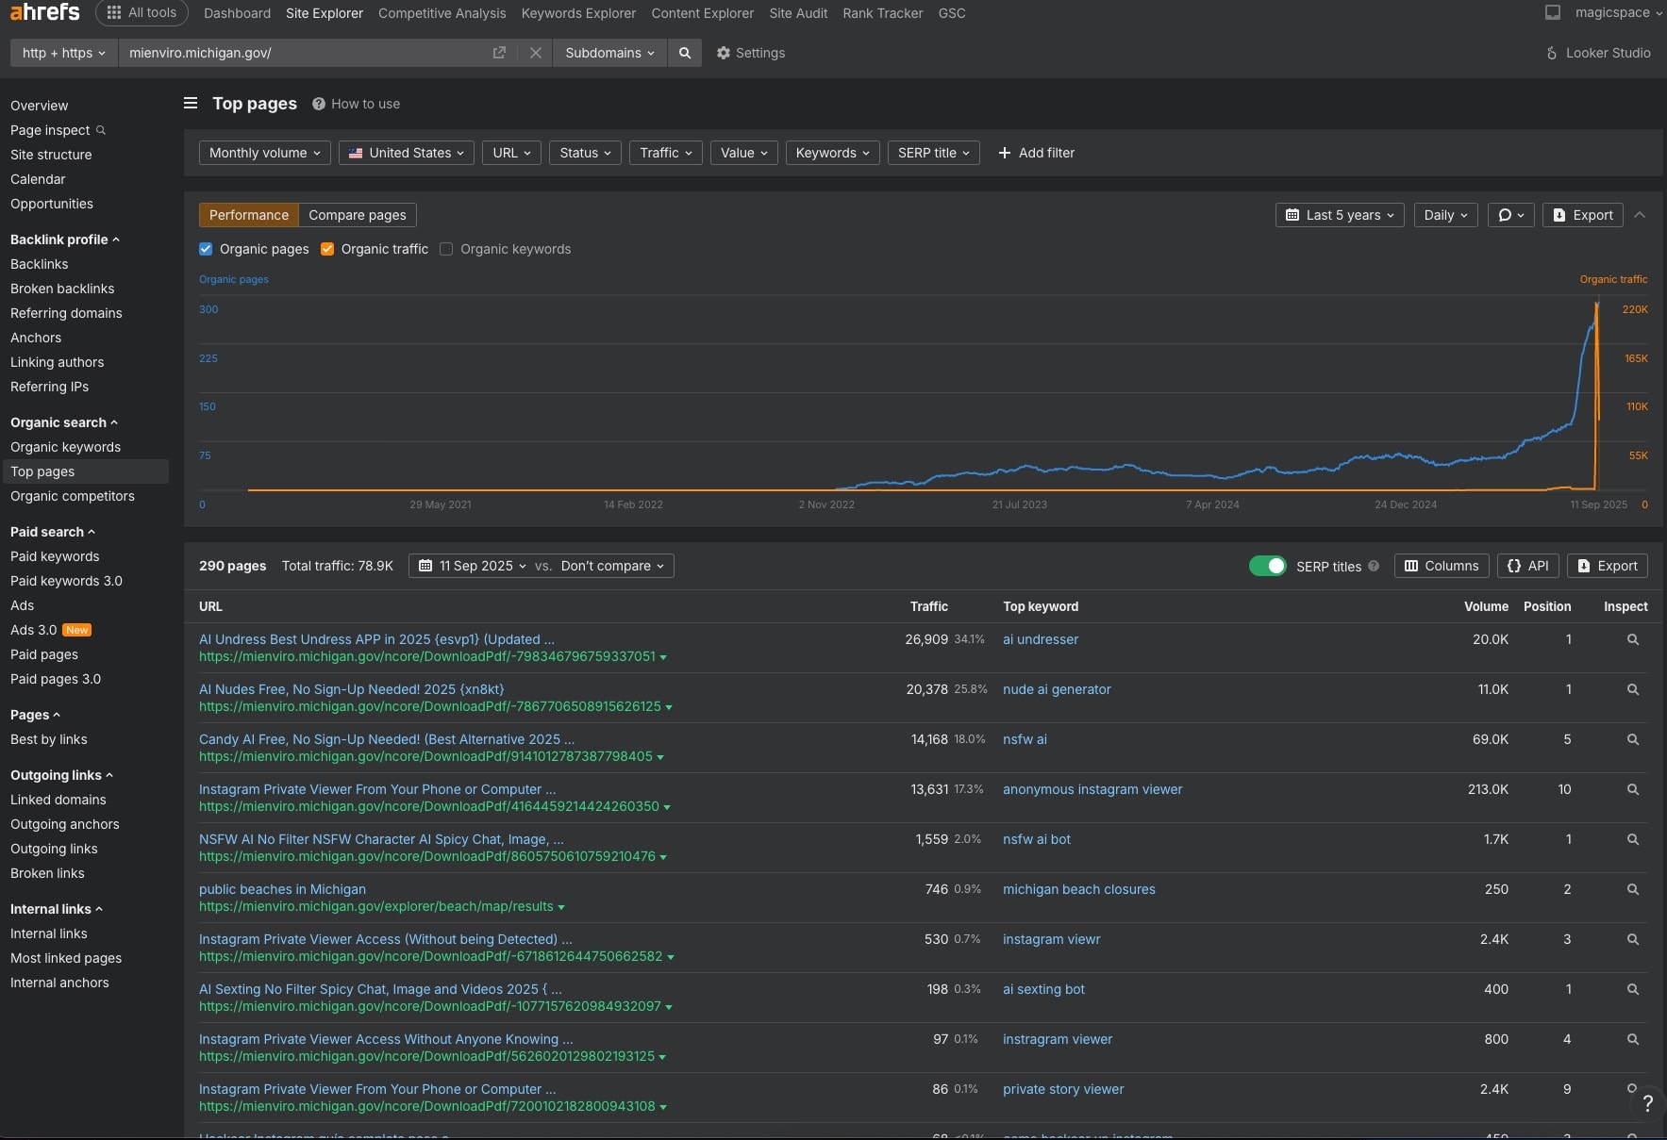The image size is (1667, 1140).
Task: Click the inspect magnifier on the AI Undress row
Action: [x=1631, y=639]
